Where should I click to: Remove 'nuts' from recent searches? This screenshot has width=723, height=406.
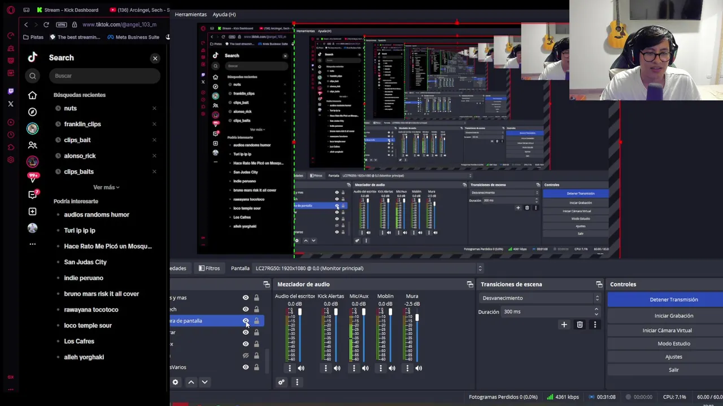(x=154, y=108)
